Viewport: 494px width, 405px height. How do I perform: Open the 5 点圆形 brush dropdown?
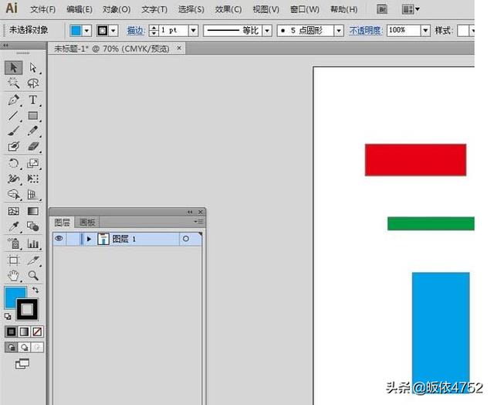339,31
